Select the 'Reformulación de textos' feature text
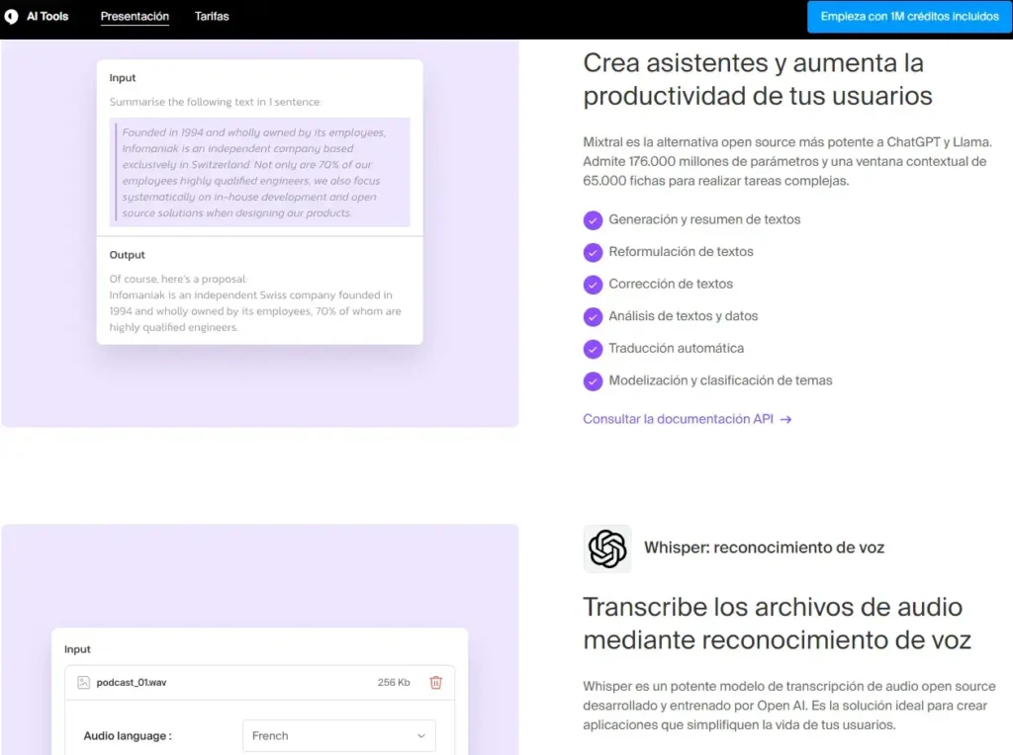The width and height of the screenshot is (1013, 755). (x=681, y=252)
